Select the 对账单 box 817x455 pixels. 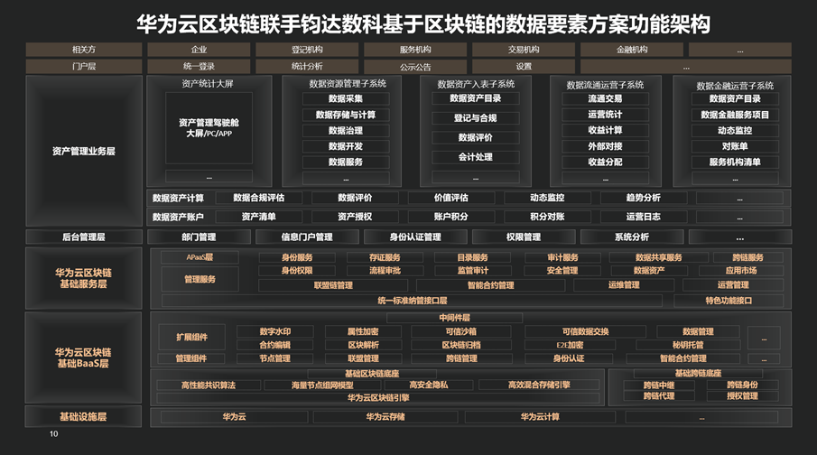[x=735, y=146]
